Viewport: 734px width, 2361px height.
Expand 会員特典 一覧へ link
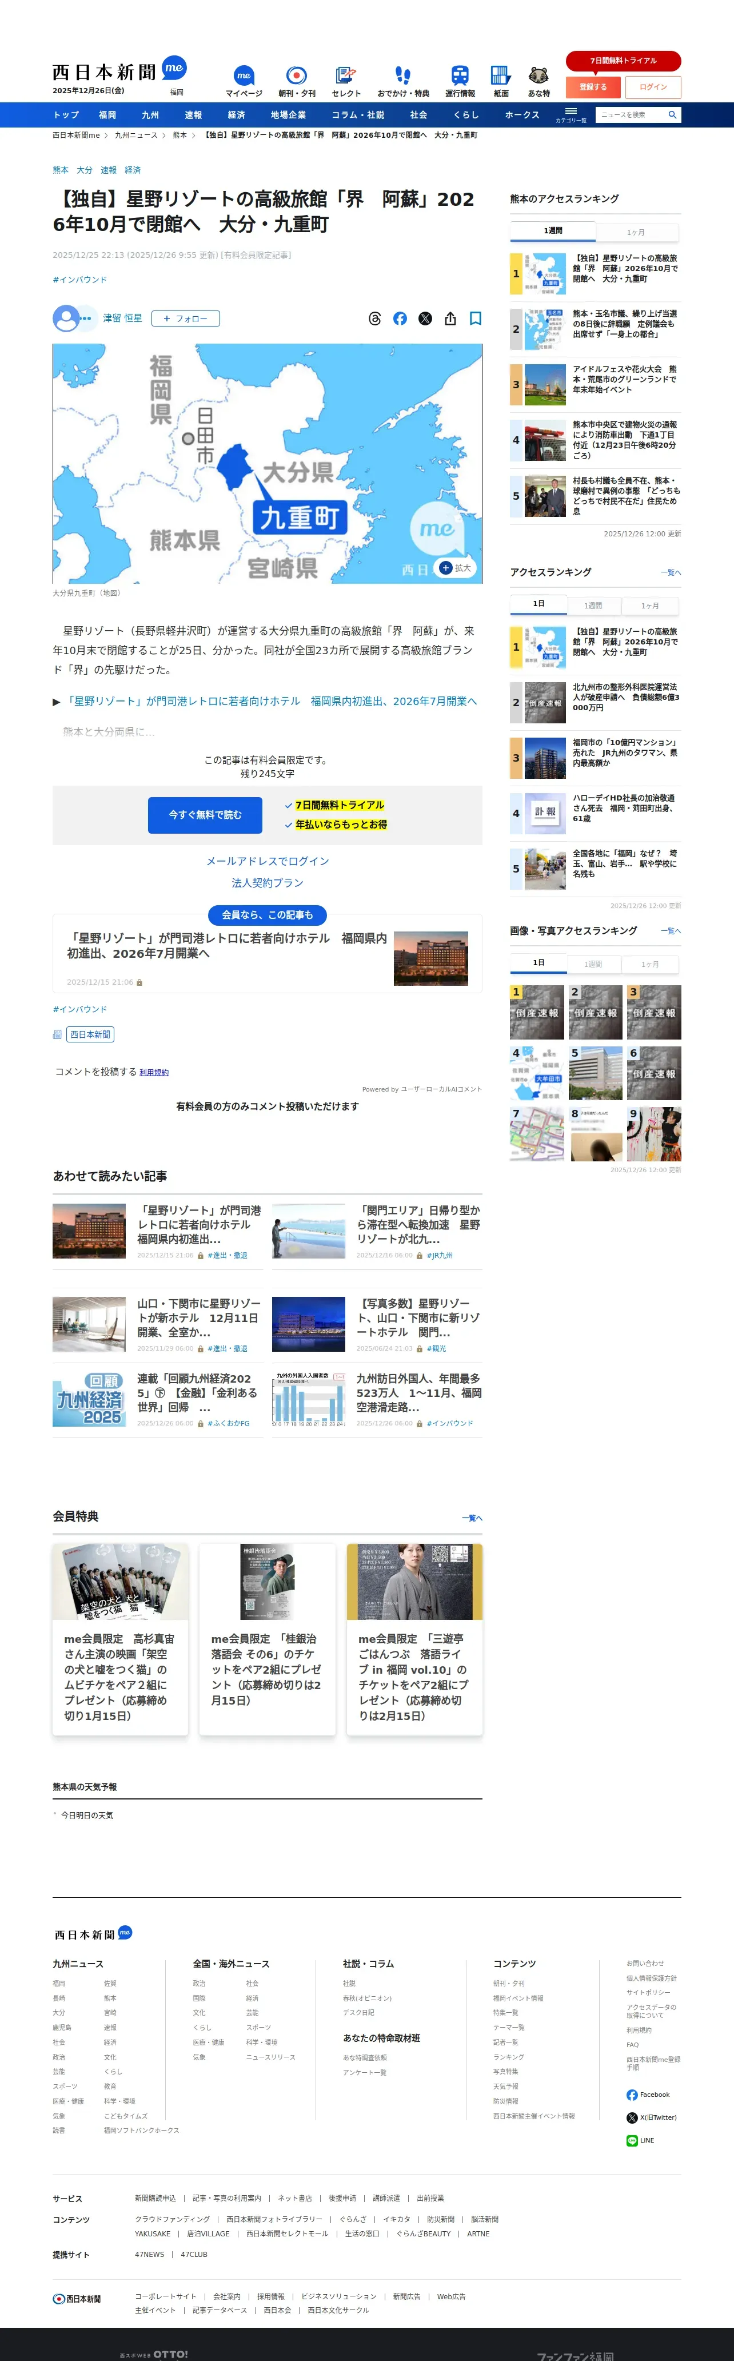[x=472, y=1518]
